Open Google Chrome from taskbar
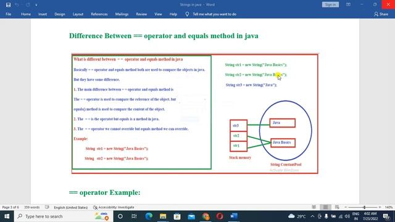The height and width of the screenshot is (222, 395). (x=206, y=216)
